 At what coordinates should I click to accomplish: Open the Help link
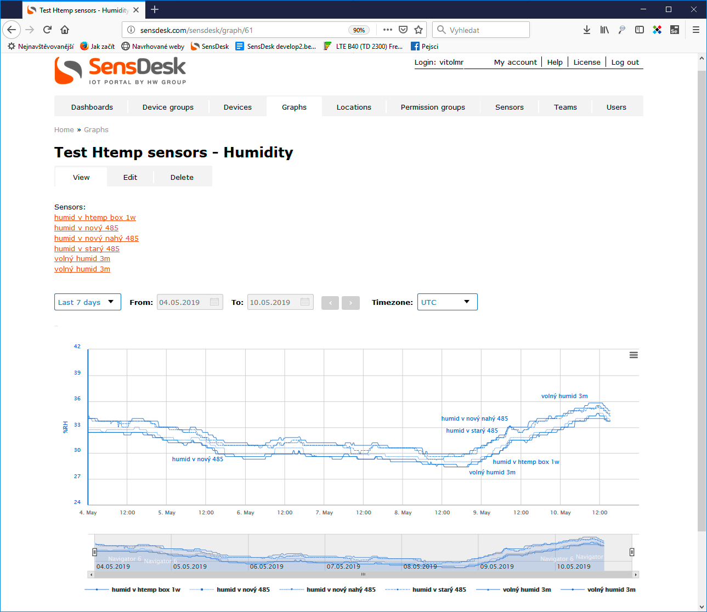[555, 62]
